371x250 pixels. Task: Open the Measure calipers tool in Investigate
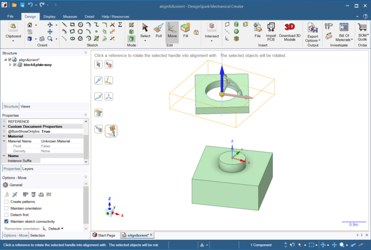pos(328,26)
